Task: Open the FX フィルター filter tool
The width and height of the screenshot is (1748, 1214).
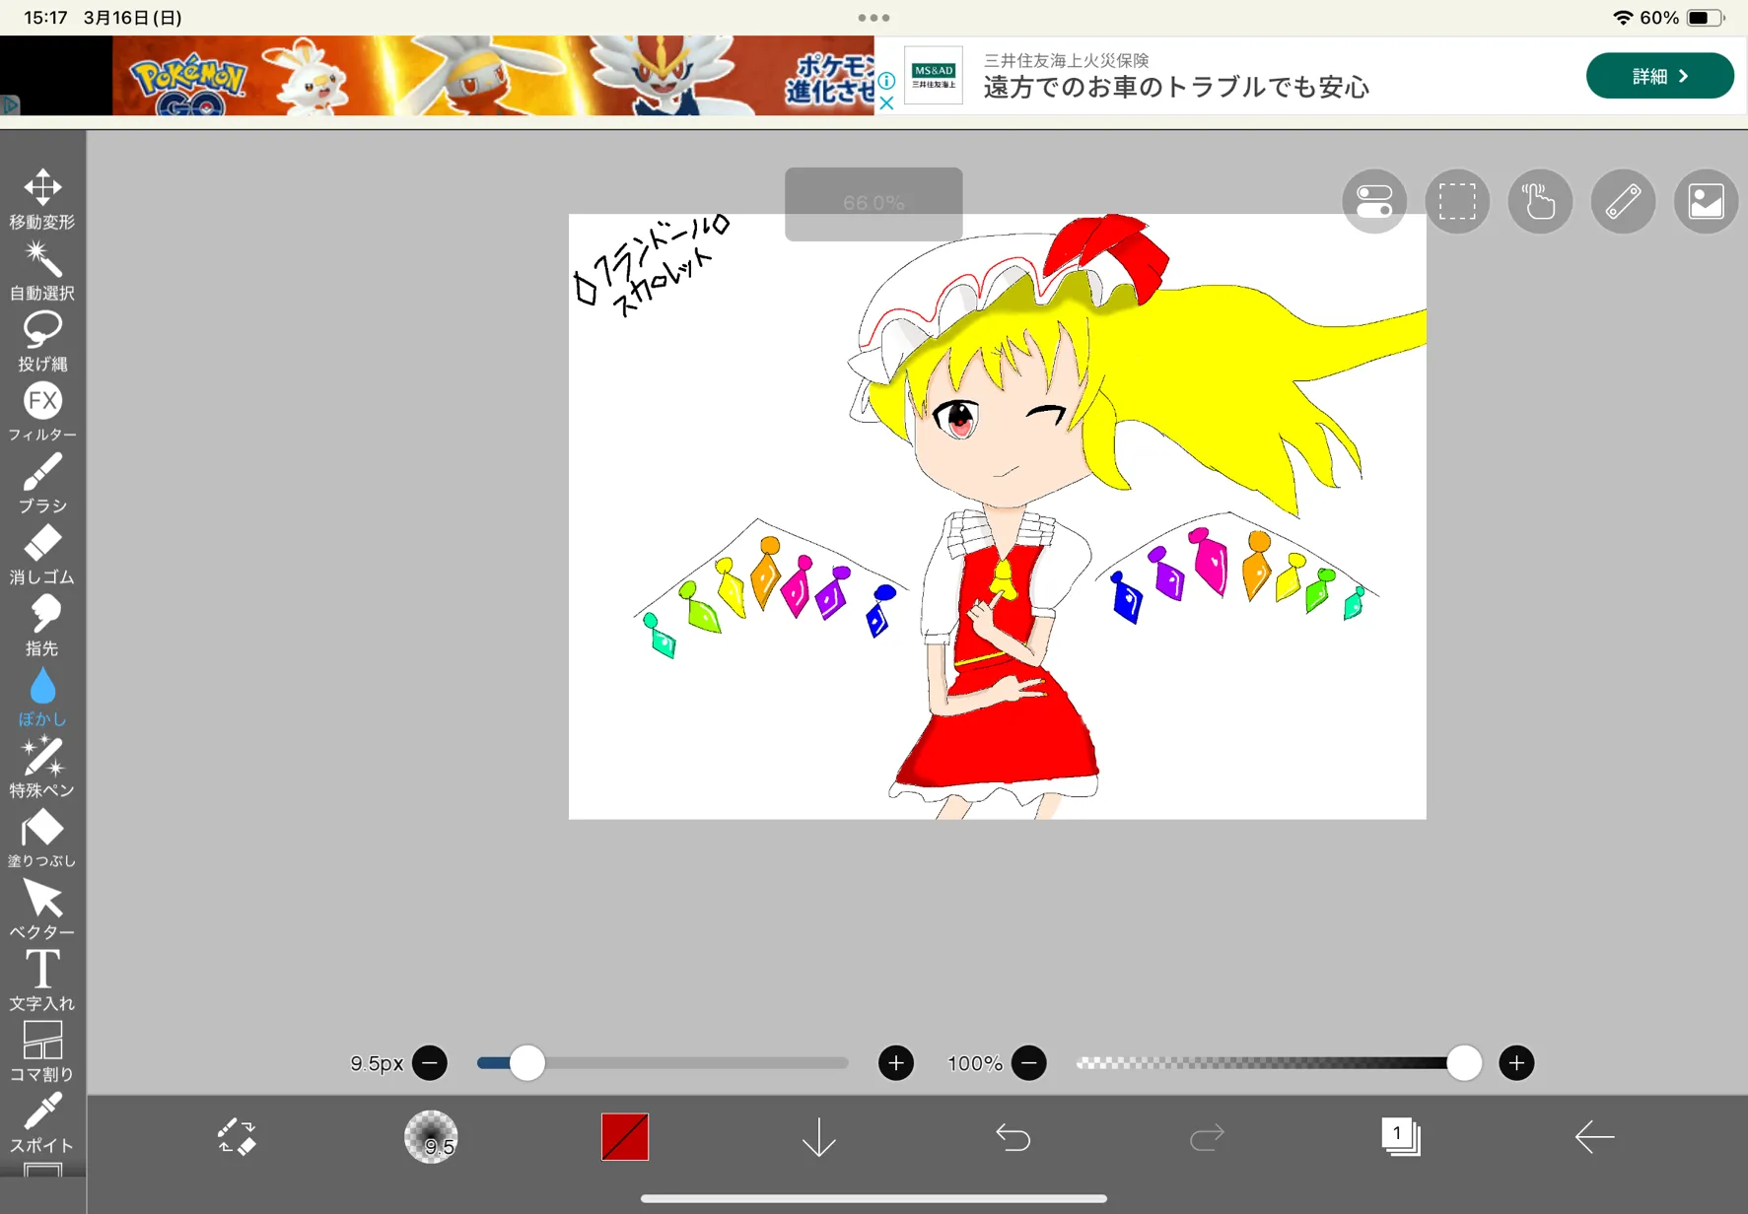Action: [x=42, y=412]
